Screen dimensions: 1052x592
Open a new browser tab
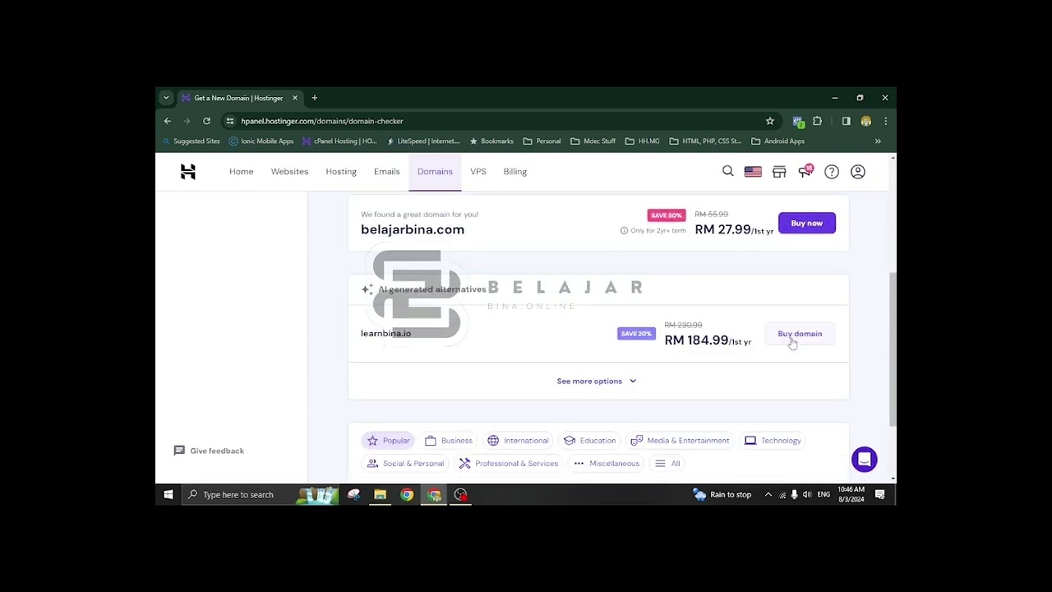point(314,98)
